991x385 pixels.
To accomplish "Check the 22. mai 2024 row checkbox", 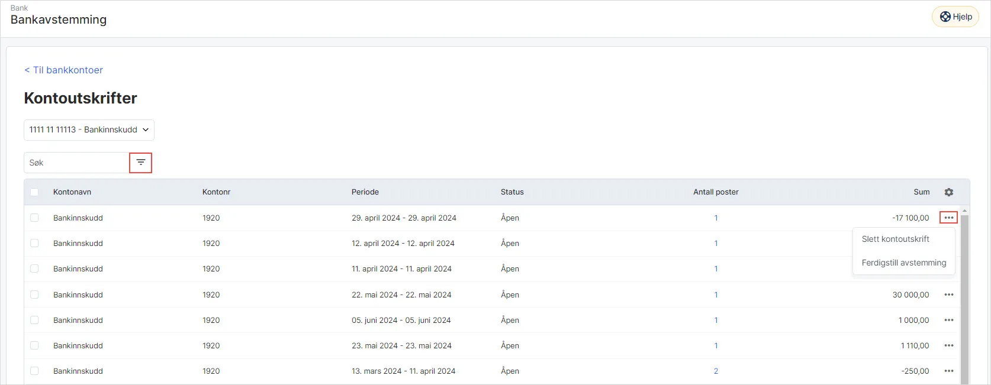I will click(34, 295).
